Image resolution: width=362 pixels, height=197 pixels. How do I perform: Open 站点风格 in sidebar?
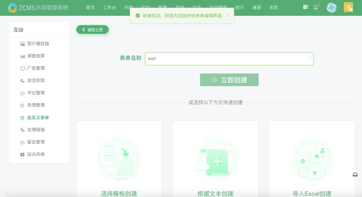36,154
